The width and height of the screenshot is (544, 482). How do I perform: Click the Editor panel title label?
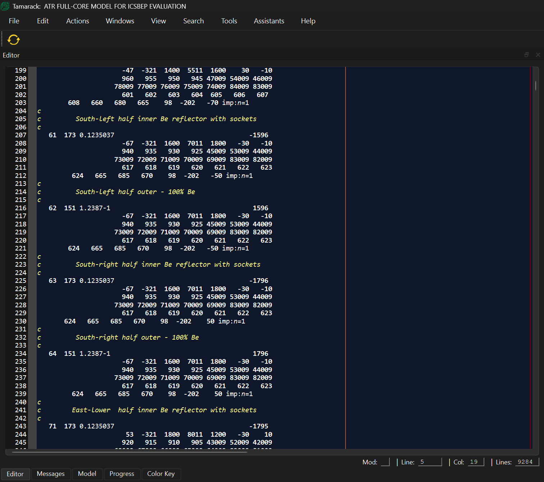pyautogui.click(x=11, y=55)
